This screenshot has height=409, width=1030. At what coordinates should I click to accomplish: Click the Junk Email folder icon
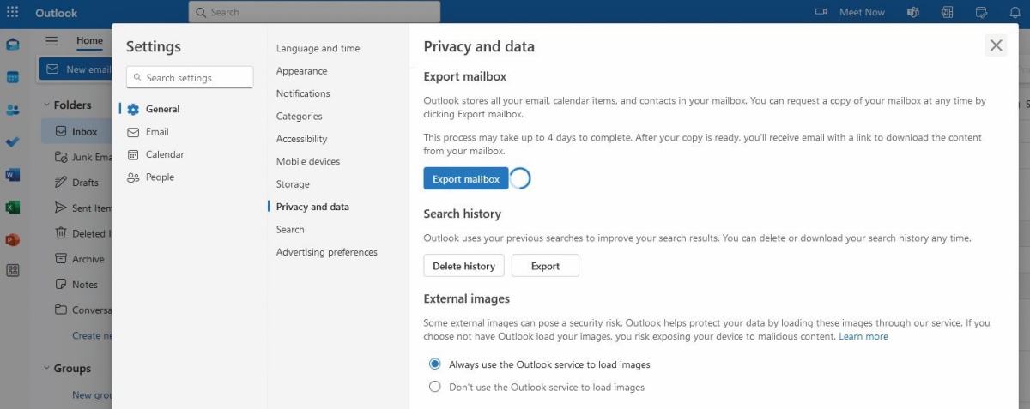(61, 157)
